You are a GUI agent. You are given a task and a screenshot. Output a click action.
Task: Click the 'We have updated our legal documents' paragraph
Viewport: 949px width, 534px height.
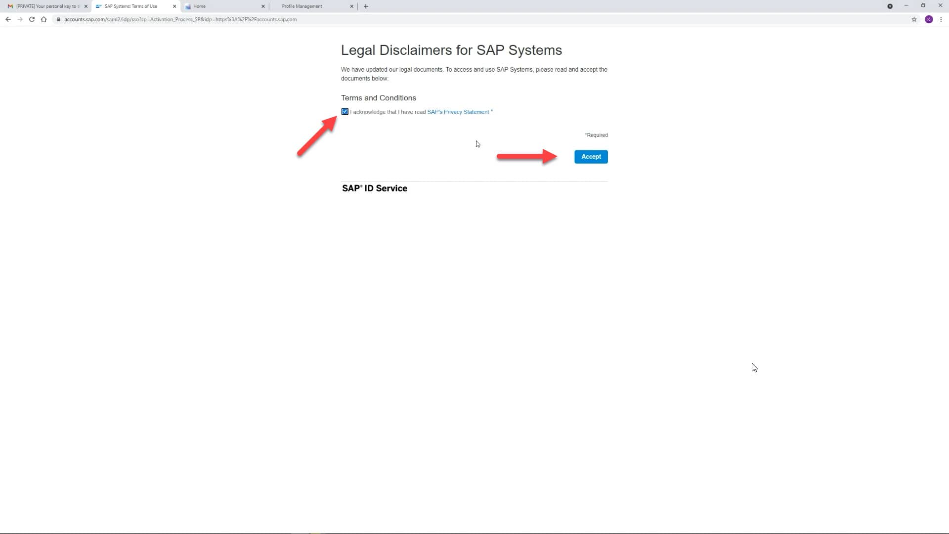click(474, 74)
